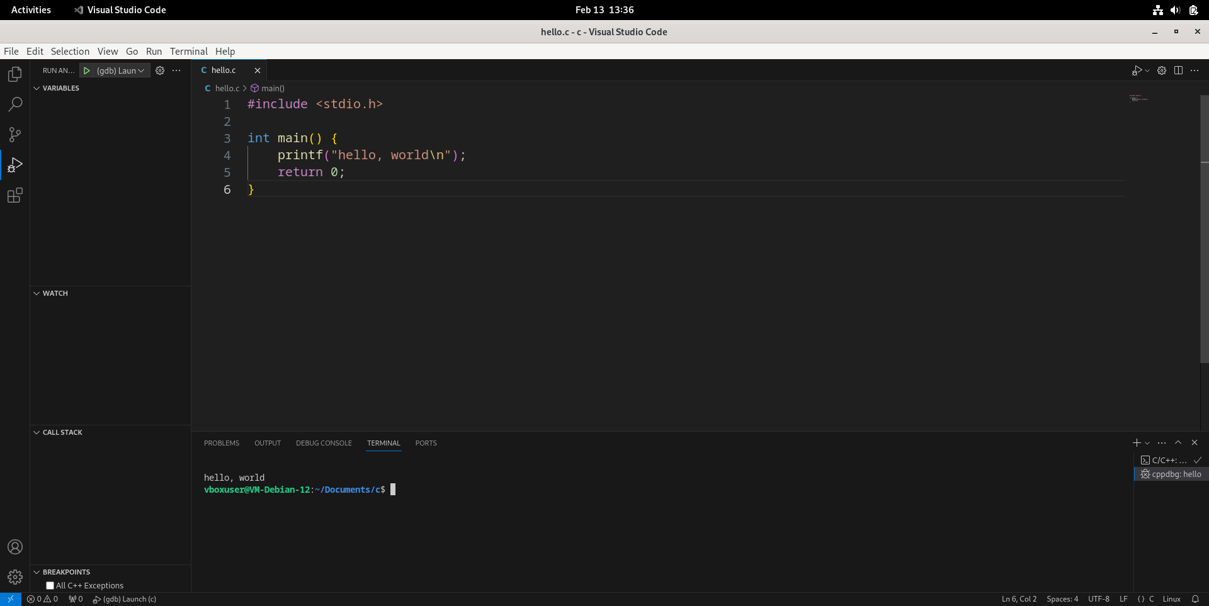
Task: Open the Run menu
Action: click(154, 52)
